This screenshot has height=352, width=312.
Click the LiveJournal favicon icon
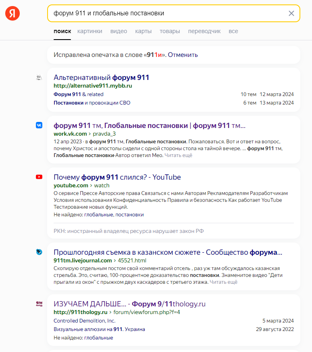click(x=39, y=252)
